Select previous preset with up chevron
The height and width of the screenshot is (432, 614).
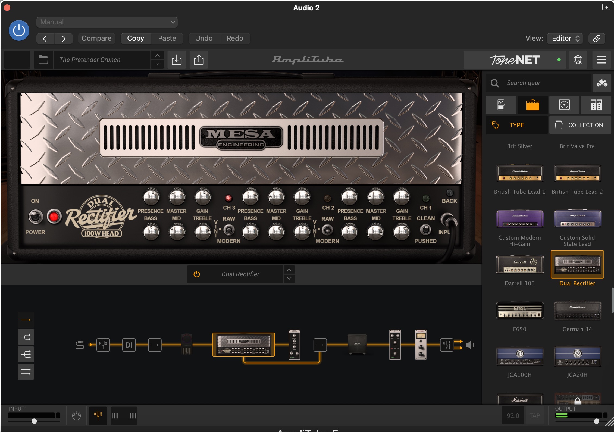158,55
